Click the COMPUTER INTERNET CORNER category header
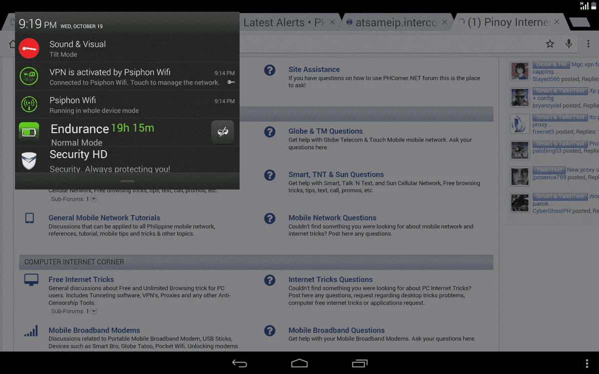The image size is (599, 374). tap(256, 262)
